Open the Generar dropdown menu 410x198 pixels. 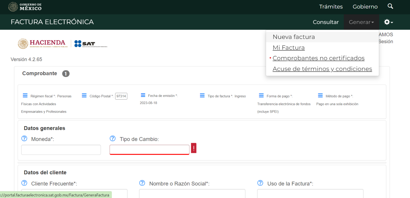pos(361,22)
